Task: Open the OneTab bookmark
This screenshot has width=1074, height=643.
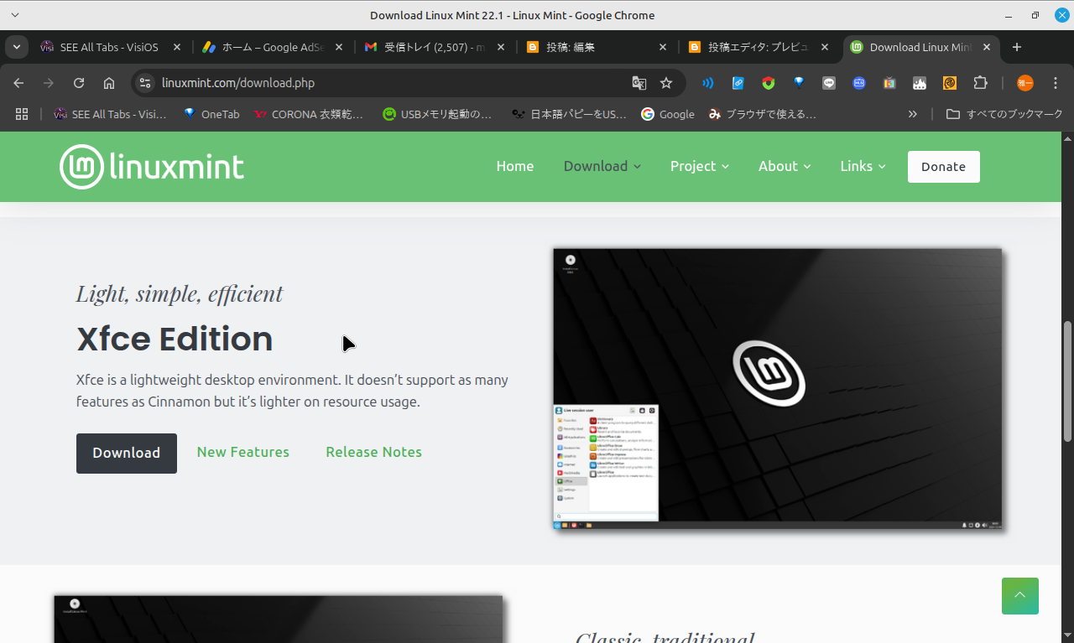Action: pyautogui.click(x=211, y=114)
